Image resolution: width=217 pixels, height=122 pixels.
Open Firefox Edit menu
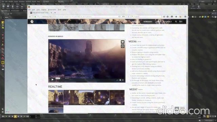tap(33, 10)
